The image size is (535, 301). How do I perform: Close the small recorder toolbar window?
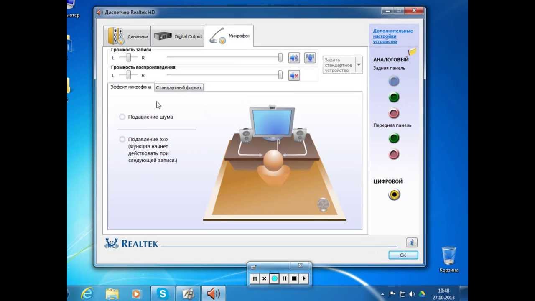tap(300, 266)
